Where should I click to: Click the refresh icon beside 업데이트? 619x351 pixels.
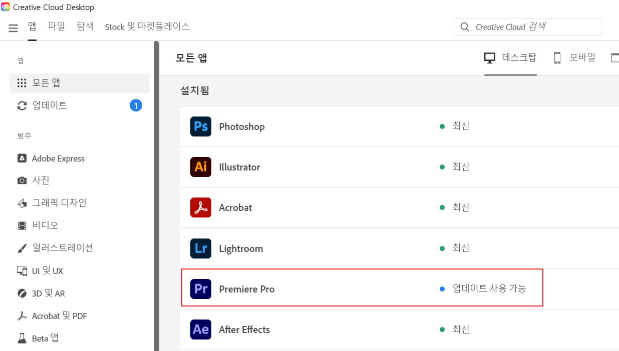[x=22, y=105]
